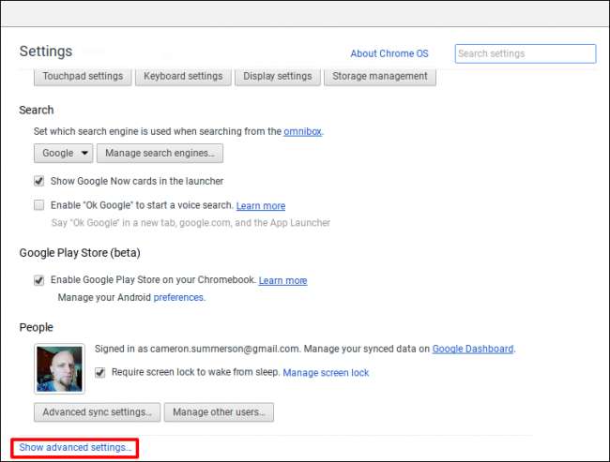The image size is (610, 462).
Task: Click the omnibox link
Action: pos(302,132)
